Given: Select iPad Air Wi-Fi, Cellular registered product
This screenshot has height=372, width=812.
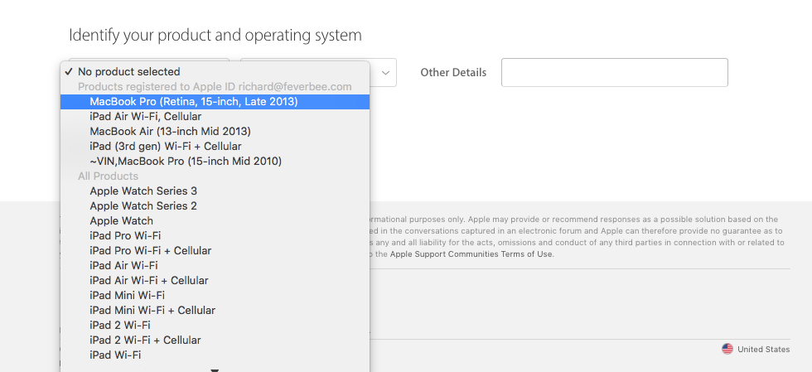Looking at the screenshot, I should click(215, 117).
